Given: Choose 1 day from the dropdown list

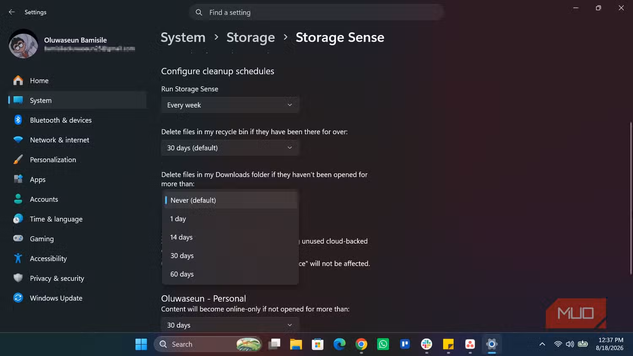Looking at the screenshot, I should [230, 219].
